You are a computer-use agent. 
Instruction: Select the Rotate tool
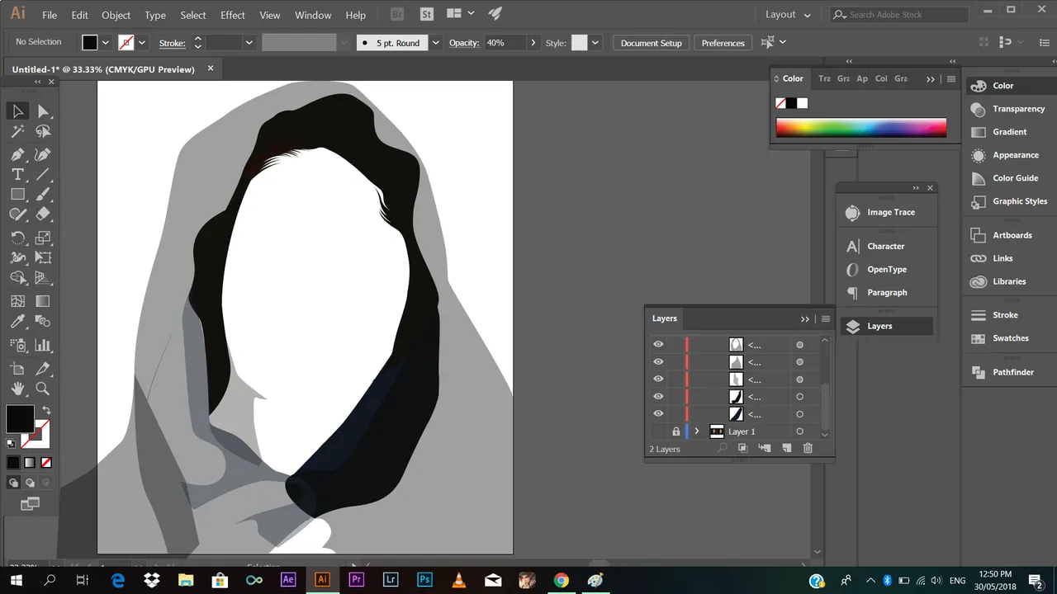(x=17, y=238)
